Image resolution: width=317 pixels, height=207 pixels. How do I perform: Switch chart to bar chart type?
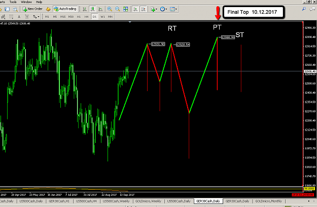point(85,9)
